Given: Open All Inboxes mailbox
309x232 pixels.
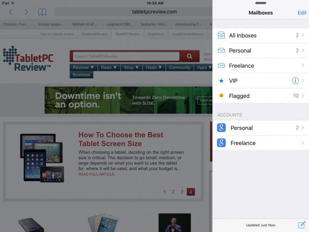Looking at the screenshot, I should tap(261, 36).
